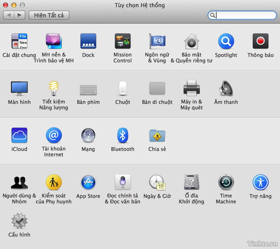
Task: Go back with the left arrow button
Action: (9, 15)
